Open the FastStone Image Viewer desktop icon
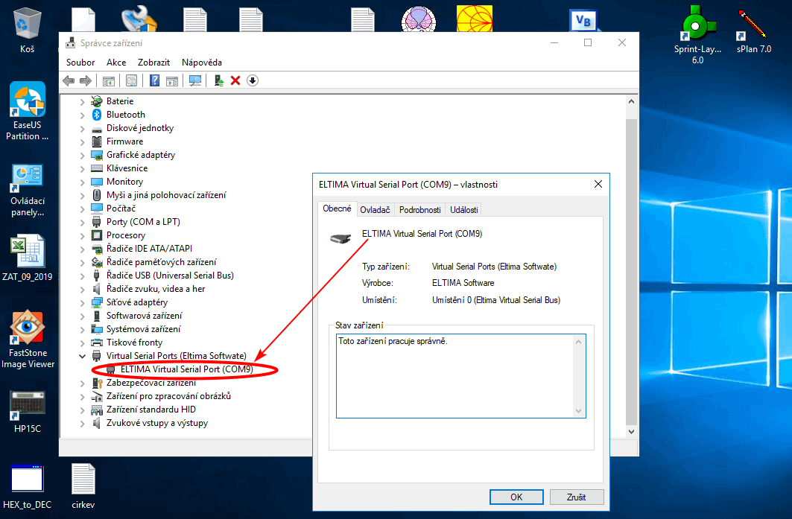The image size is (792, 519). coord(28,340)
